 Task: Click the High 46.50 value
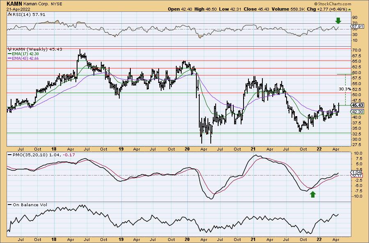click(205, 9)
